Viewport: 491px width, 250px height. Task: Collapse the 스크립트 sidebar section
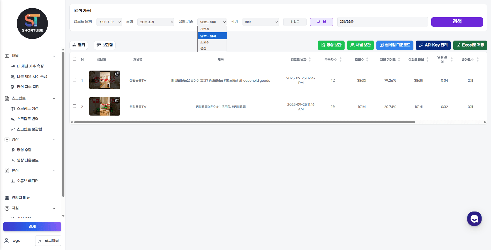point(54,98)
